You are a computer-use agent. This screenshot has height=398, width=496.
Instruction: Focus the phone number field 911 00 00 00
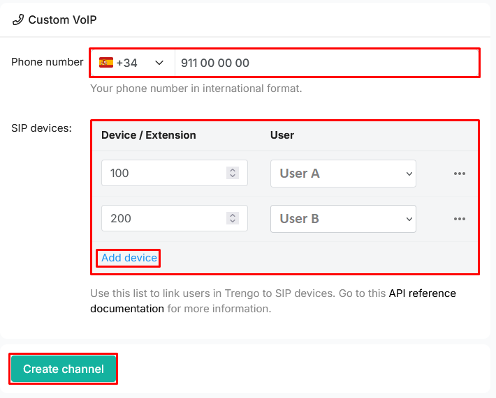click(326, 63)
